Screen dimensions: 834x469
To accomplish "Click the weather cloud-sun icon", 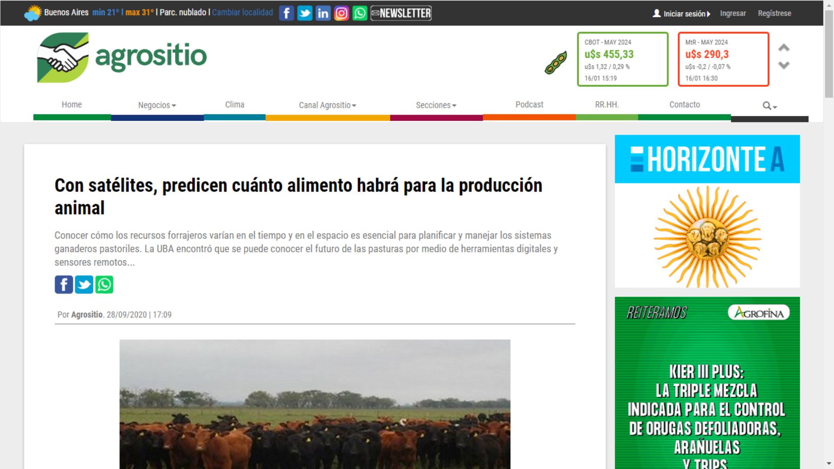I will coord(33,13).
